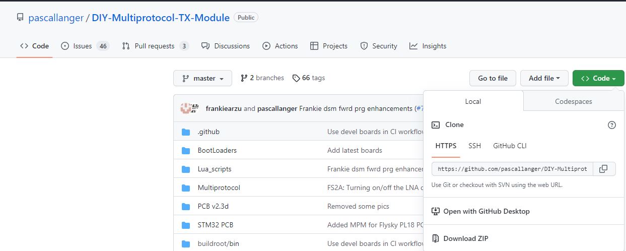Click the Multiprotocol folder icon

pyautogui.click(x=186, y=187)
